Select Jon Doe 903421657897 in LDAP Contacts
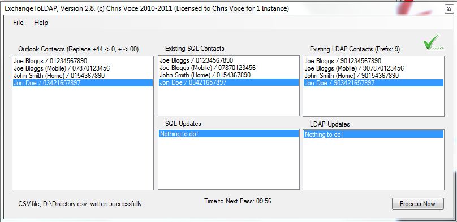Image resolution: width=457 pixels, height=222 pixels. (x=373, y=83)
